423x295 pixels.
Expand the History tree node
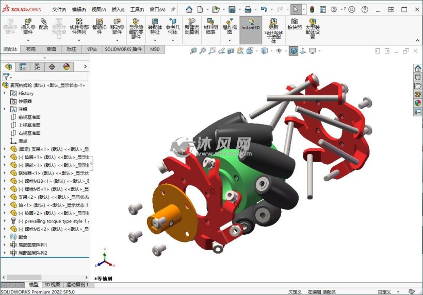[5, 93]
